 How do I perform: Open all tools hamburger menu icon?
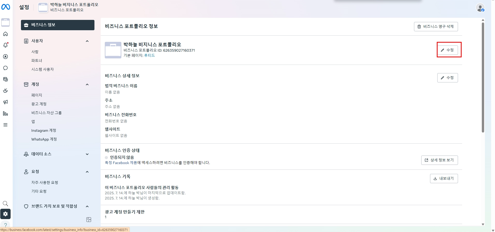5,125
